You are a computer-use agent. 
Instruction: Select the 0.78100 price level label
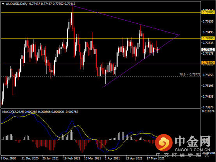tap(208, 38)
